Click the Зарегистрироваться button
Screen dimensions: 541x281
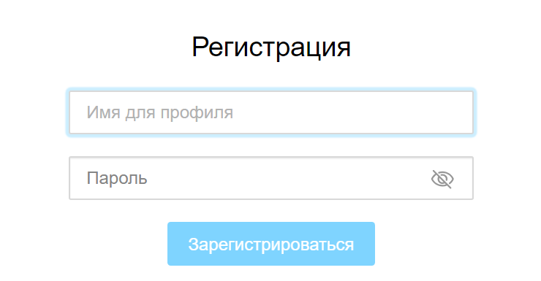tap(271, 244)
